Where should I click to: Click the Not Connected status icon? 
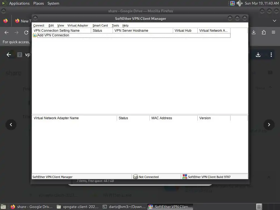[136, 177]
